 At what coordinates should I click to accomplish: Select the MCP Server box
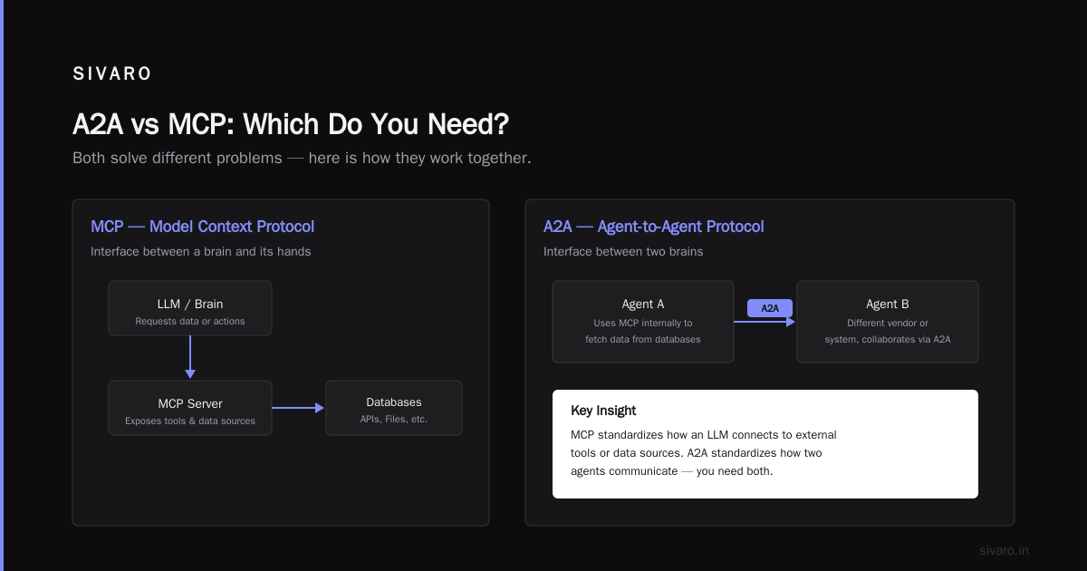tap(190, 408)
